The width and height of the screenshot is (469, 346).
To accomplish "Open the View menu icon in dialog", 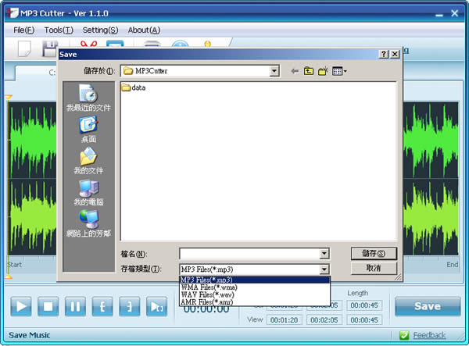I will 339,71.
